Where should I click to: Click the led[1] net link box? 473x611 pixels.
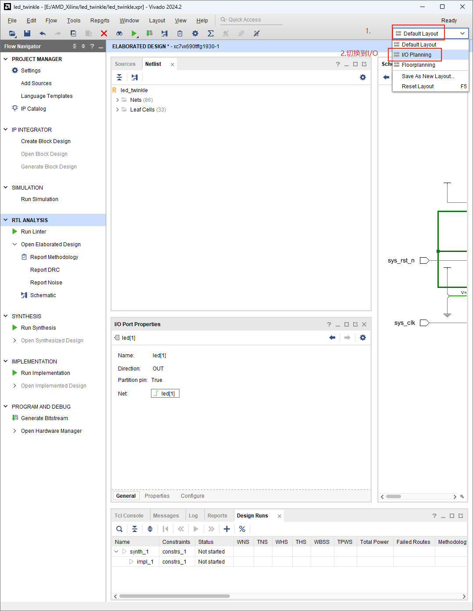point(165,393)
